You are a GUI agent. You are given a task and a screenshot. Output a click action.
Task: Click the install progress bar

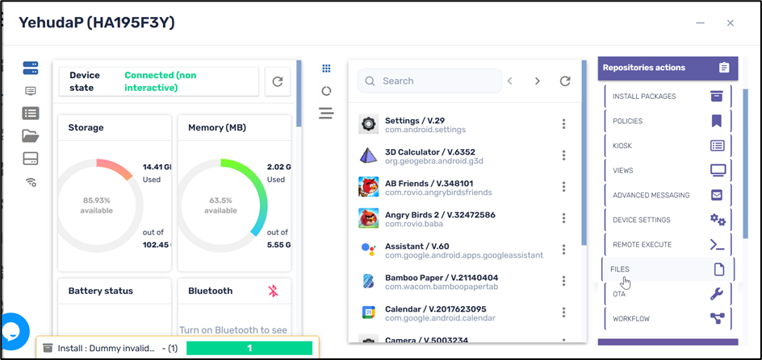(x=249, y=348)
